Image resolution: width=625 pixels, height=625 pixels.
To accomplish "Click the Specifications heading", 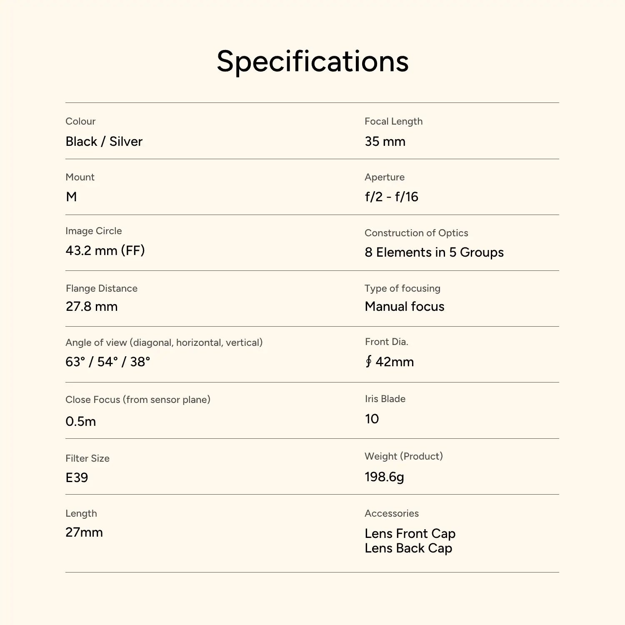I will [x=312, y=62].
